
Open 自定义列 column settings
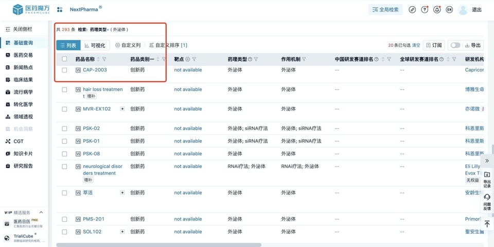coord(128,45)
